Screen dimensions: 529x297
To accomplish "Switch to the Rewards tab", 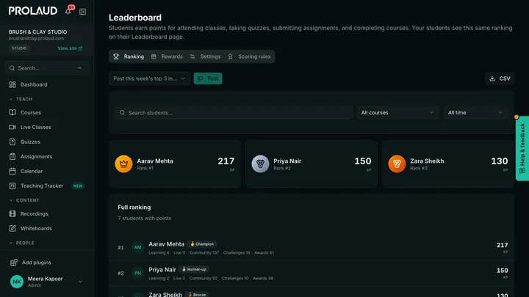I will 167,56.
